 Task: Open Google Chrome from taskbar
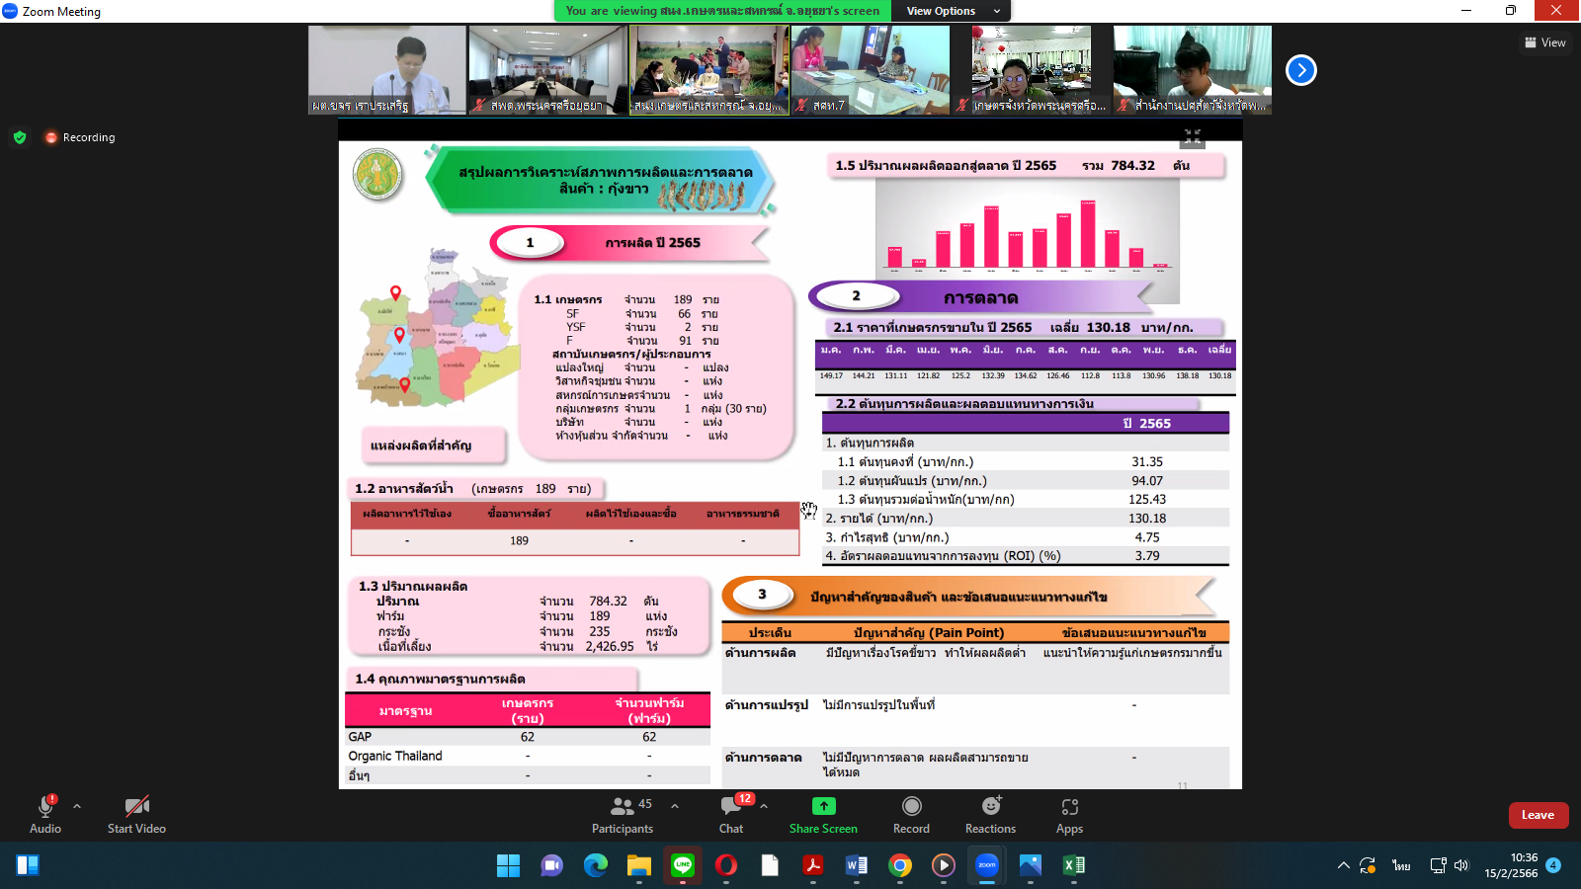899,865
